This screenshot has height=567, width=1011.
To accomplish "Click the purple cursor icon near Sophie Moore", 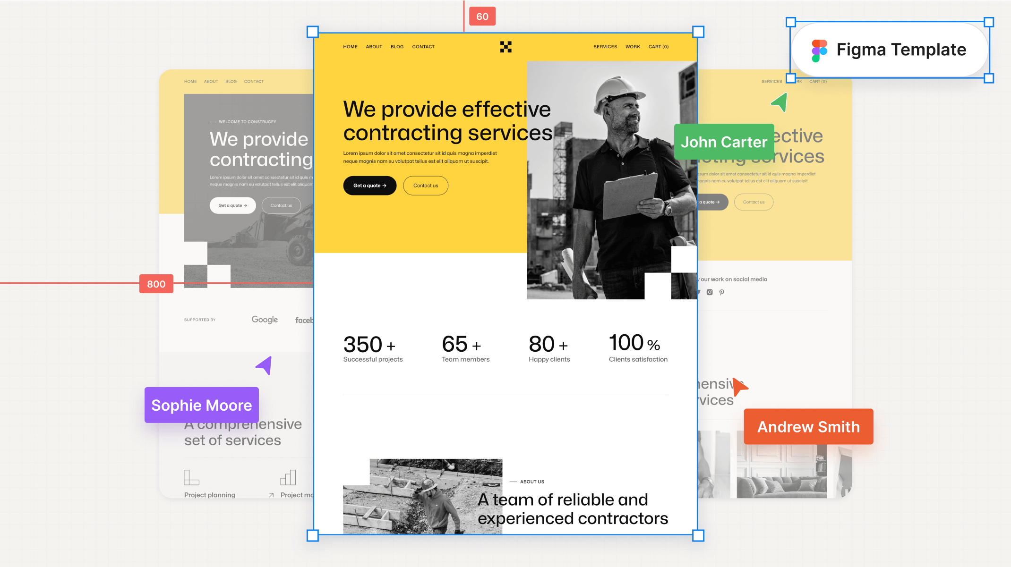I will coord(264,364).
